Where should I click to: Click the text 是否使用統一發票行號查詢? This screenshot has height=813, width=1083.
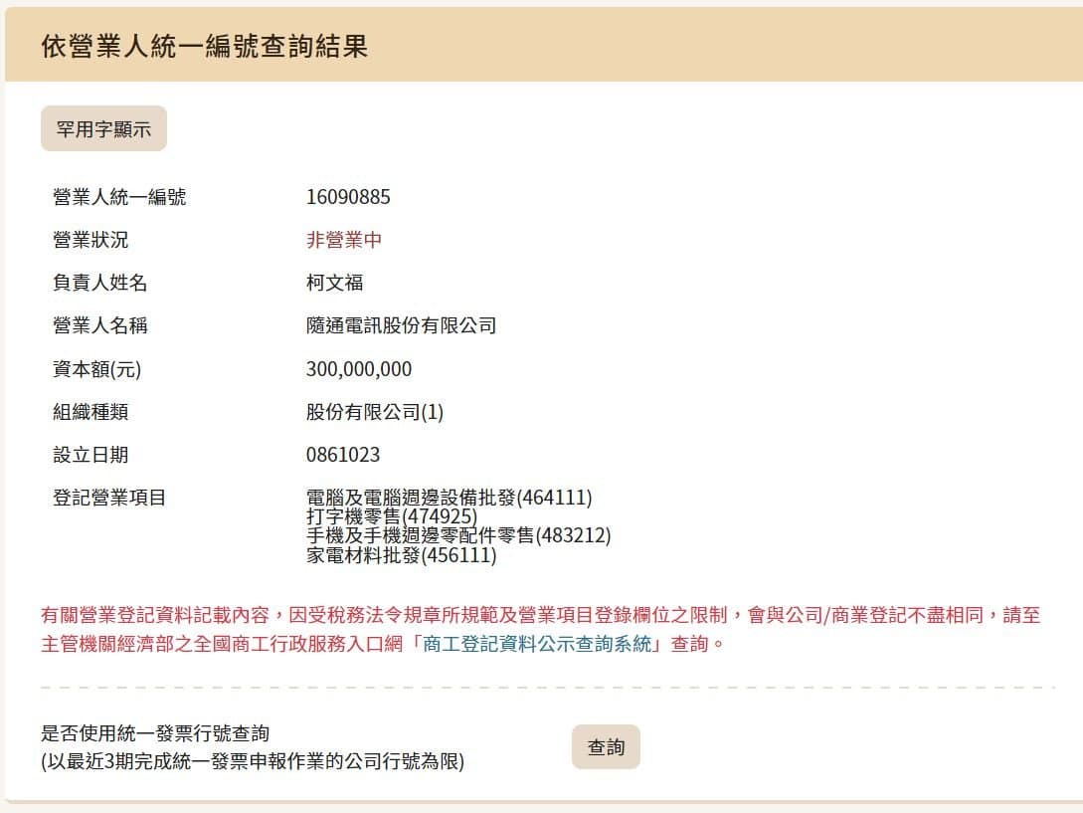click(x=155, y=733)
